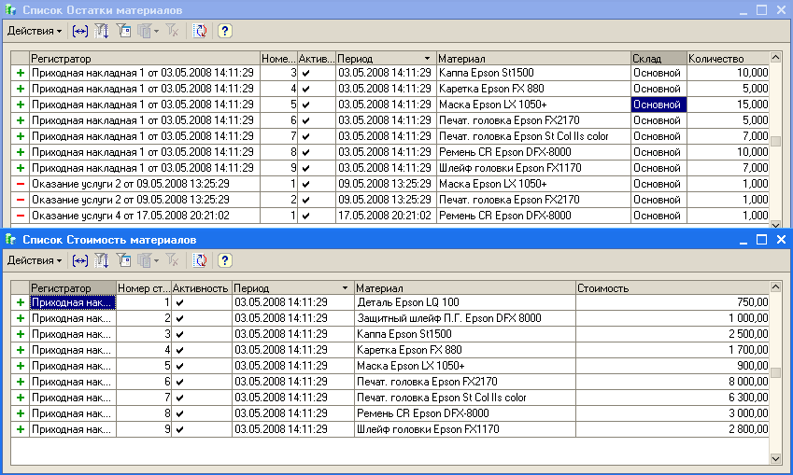Click Стоимость материалов vertical scrollbar thumb
The image size is (793, 475).
pos(776,373)
